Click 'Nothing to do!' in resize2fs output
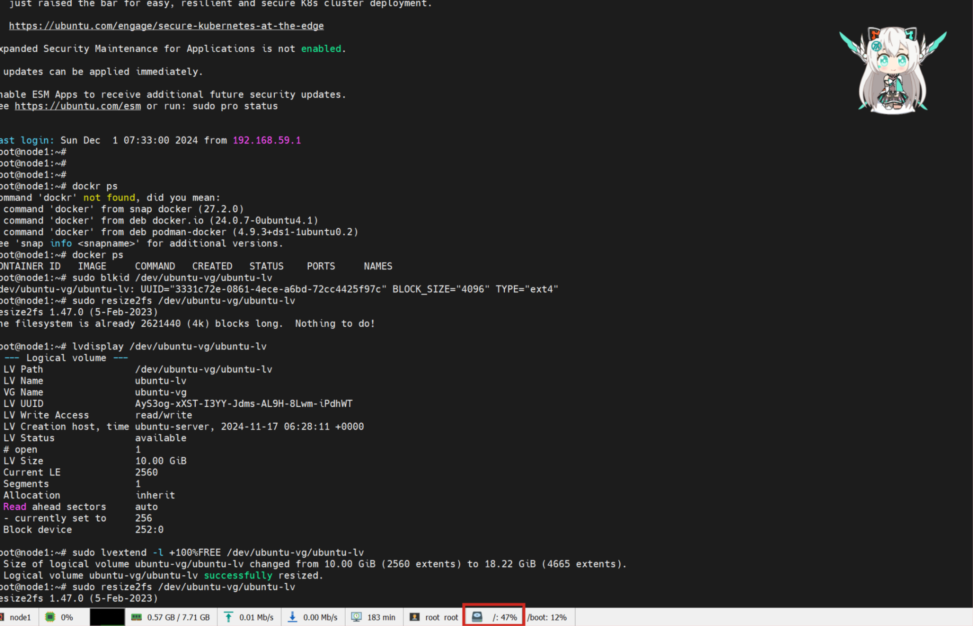 pyautogui.click(x=335, y=323)
